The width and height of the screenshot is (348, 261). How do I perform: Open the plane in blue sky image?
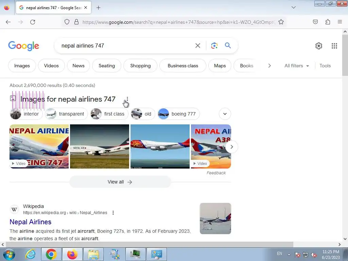(160, 146)
